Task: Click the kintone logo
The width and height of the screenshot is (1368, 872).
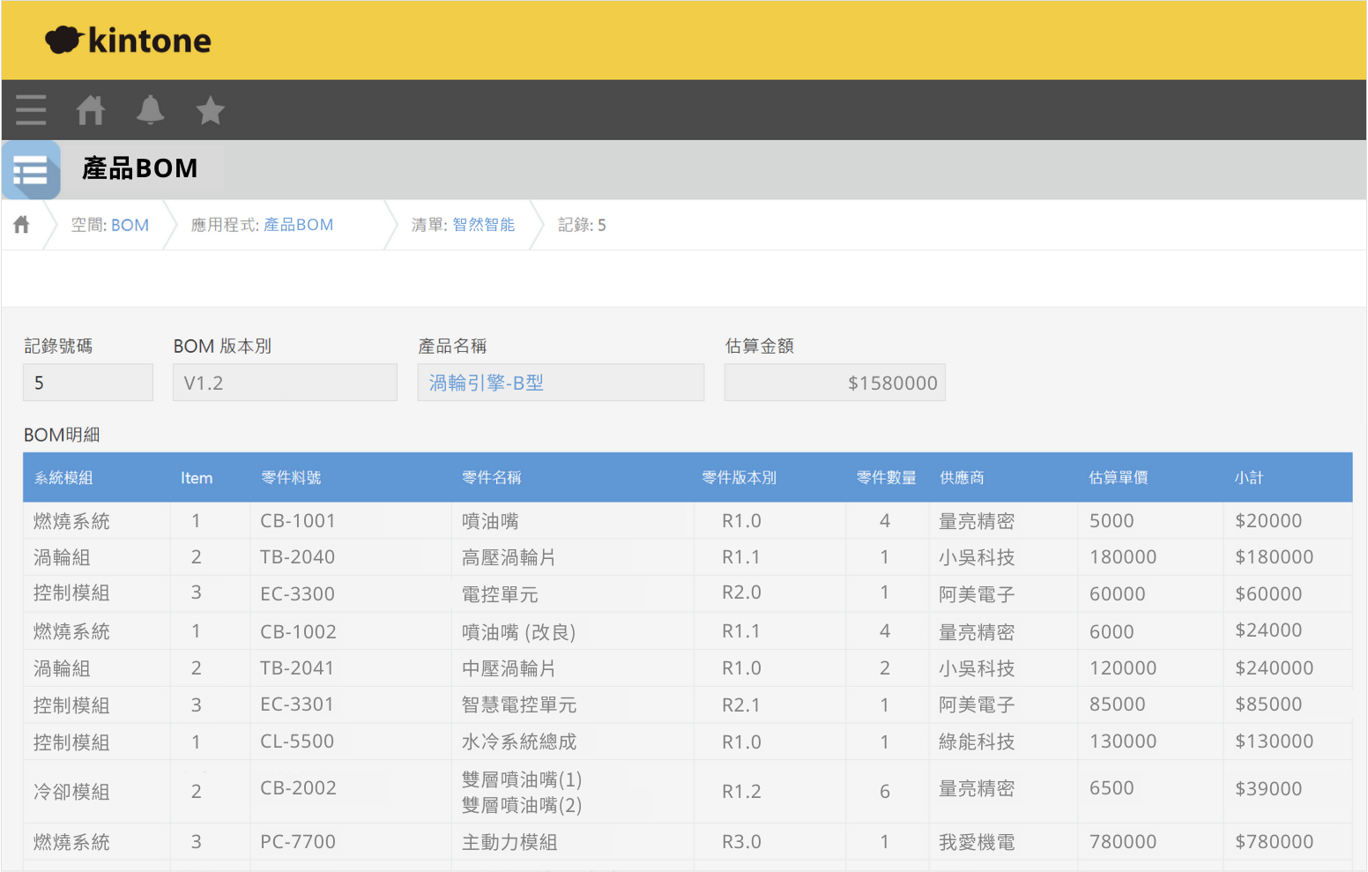Action: click(x=128, y=40)
